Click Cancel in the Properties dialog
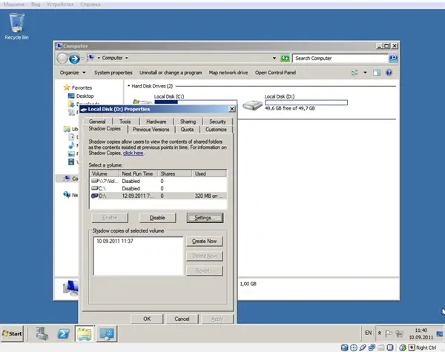 [182, 319]
